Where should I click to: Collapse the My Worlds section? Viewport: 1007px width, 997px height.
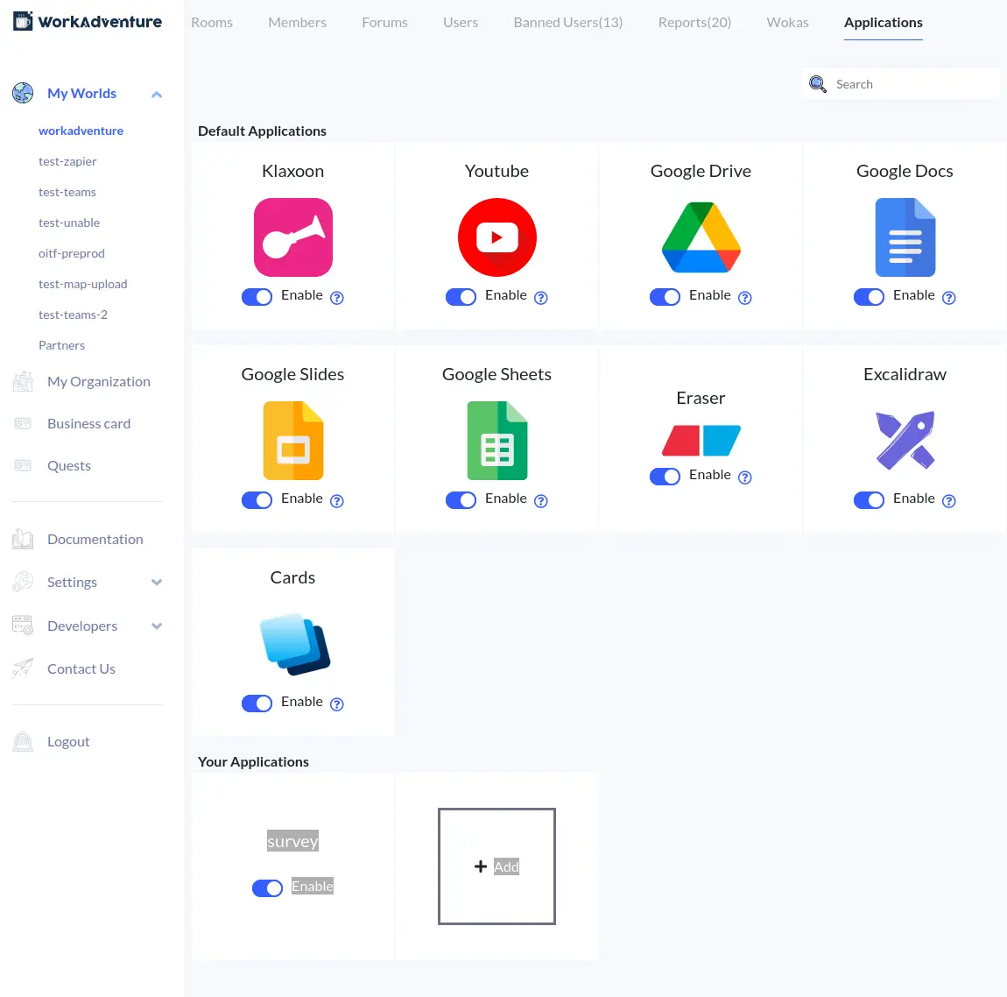tap(156, 95)
